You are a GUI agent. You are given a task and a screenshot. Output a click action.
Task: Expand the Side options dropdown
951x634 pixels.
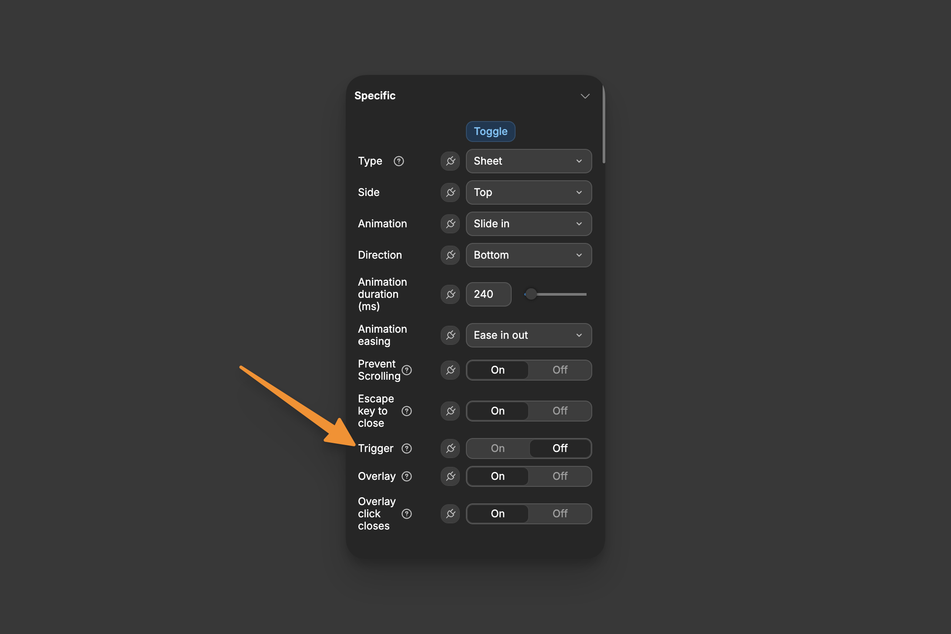pos(529,192)
